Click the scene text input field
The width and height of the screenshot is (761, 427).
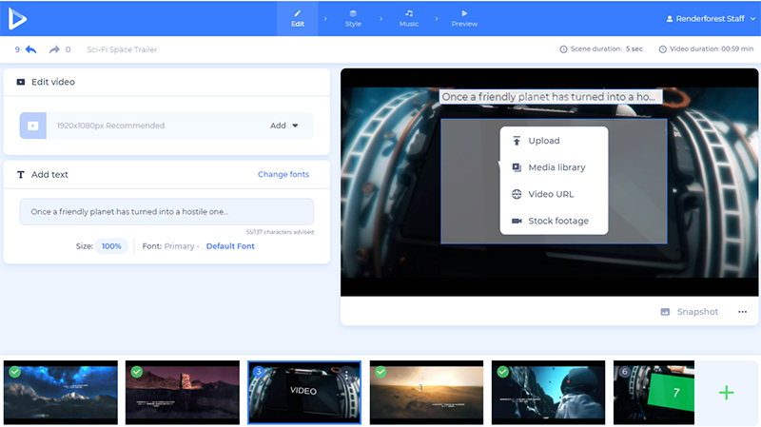click(x=166, y=212)
